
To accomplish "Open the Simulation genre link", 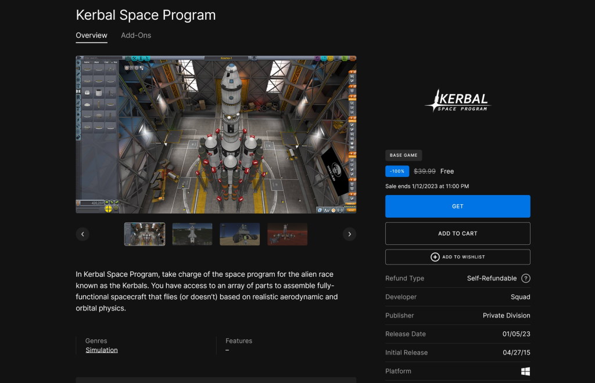I will 102,350.
